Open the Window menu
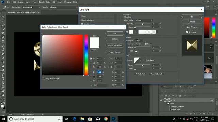The height and width of the screenshot is (122, 218). (67, 2)
